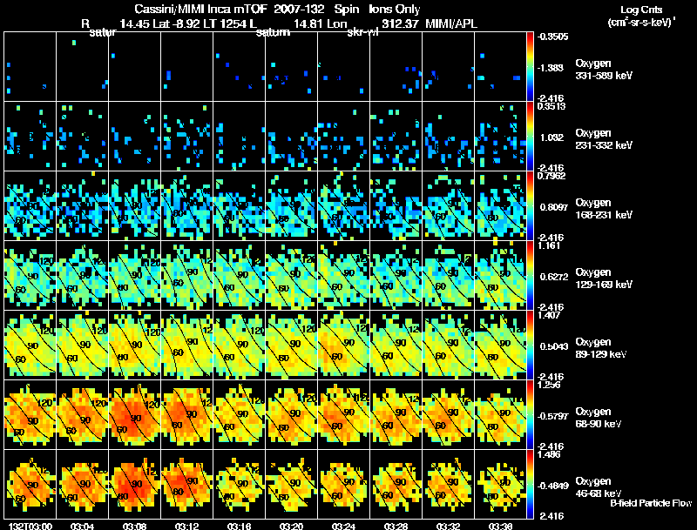697x530 pixels.
Task: Click the color bar beside Oxygen 68-90 keV
Action: coord(530,415)
